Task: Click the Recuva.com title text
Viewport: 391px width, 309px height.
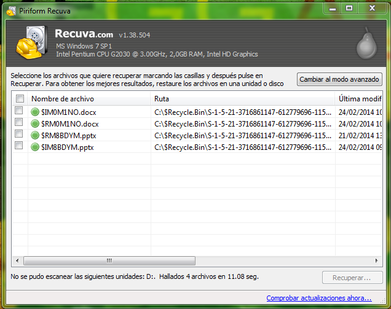Action: coord(84,34)
